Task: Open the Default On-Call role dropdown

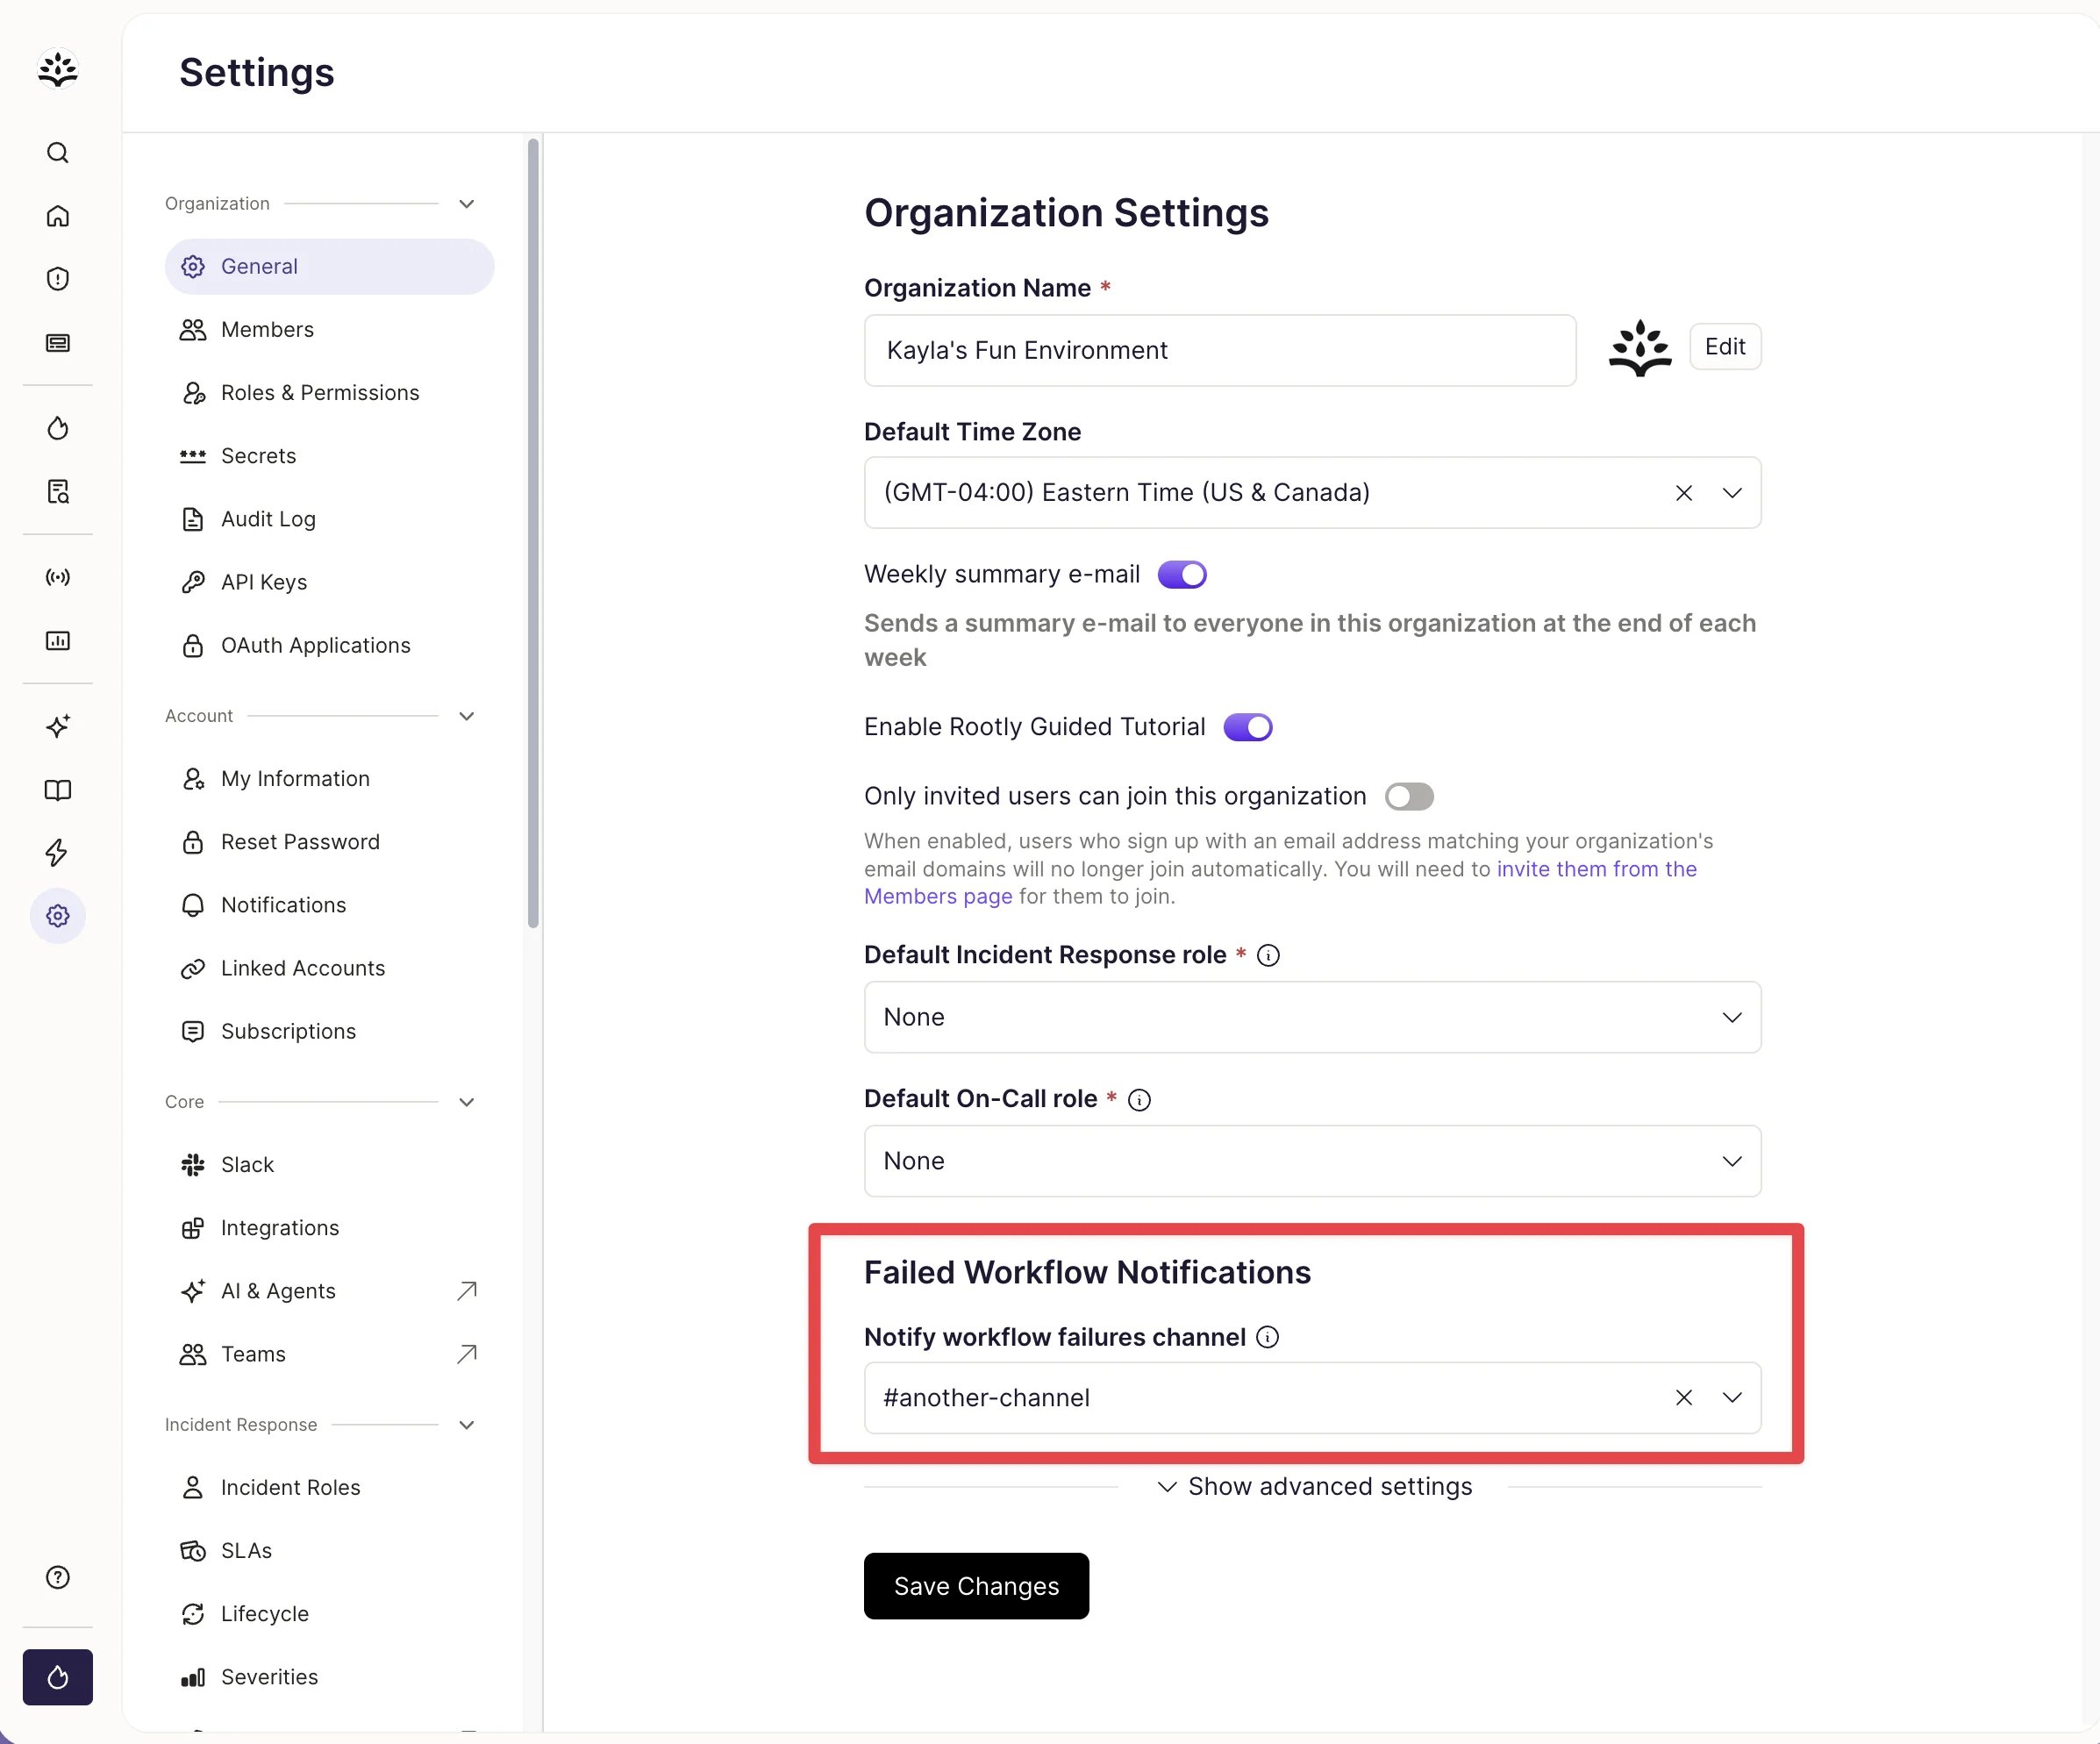Action: [1312, 1161]
